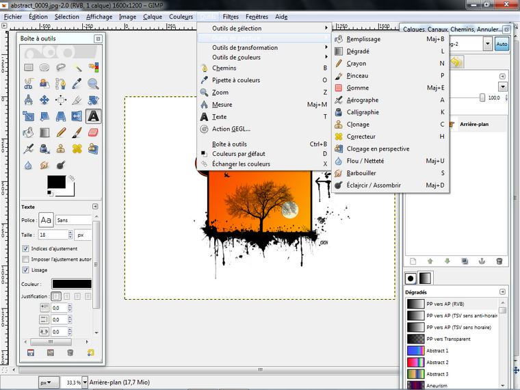The width and height of the screenshot is (520, 390).
Task: Expand the Outils de transformation submenu
Action: [263, 48]
